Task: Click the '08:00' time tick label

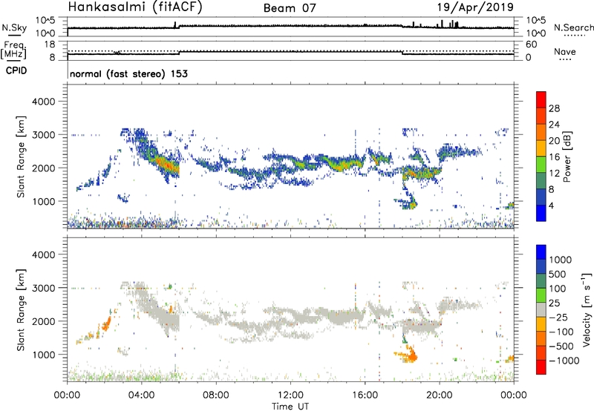Action: 216,395
